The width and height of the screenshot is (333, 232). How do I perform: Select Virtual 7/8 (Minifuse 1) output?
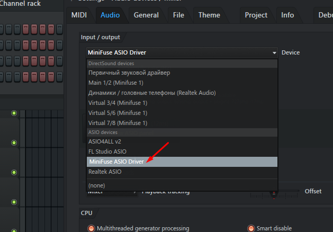(182, 123)
